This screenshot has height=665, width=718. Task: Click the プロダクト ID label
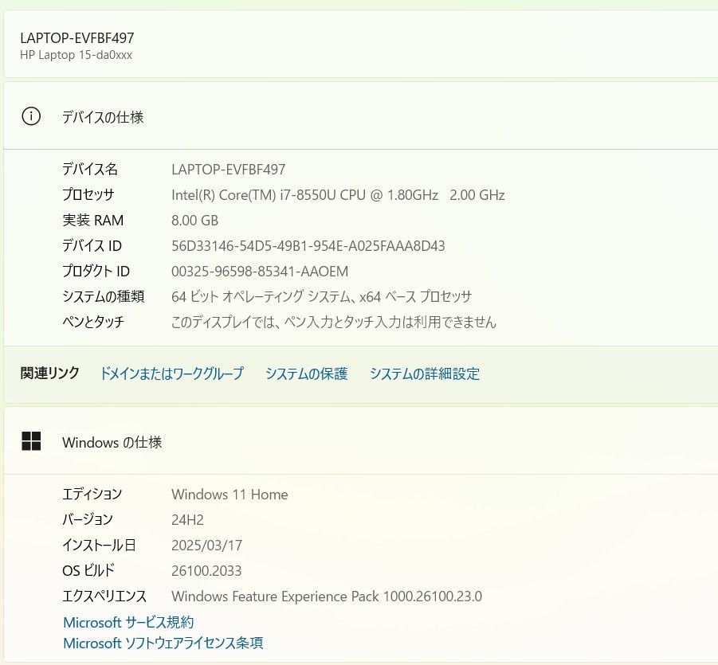coord(96,271)
